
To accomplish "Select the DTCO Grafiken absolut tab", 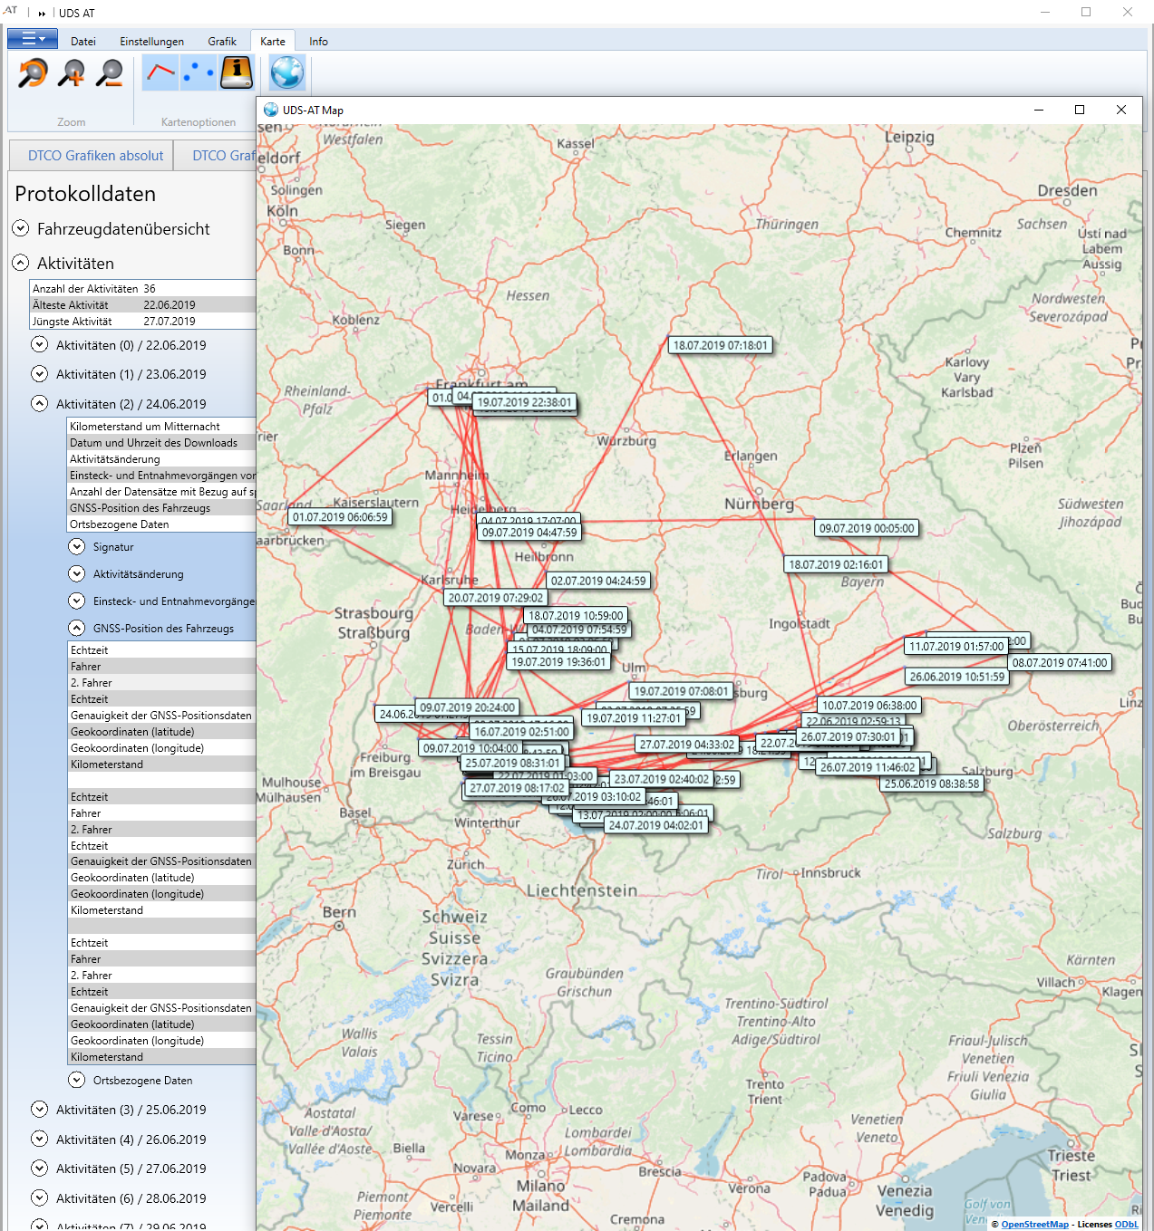I will (x=96, y=156).
